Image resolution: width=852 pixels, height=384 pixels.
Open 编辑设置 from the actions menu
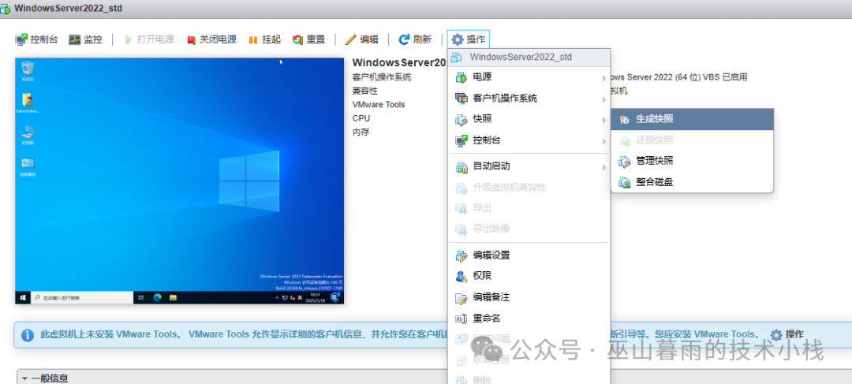coord(491,255)
